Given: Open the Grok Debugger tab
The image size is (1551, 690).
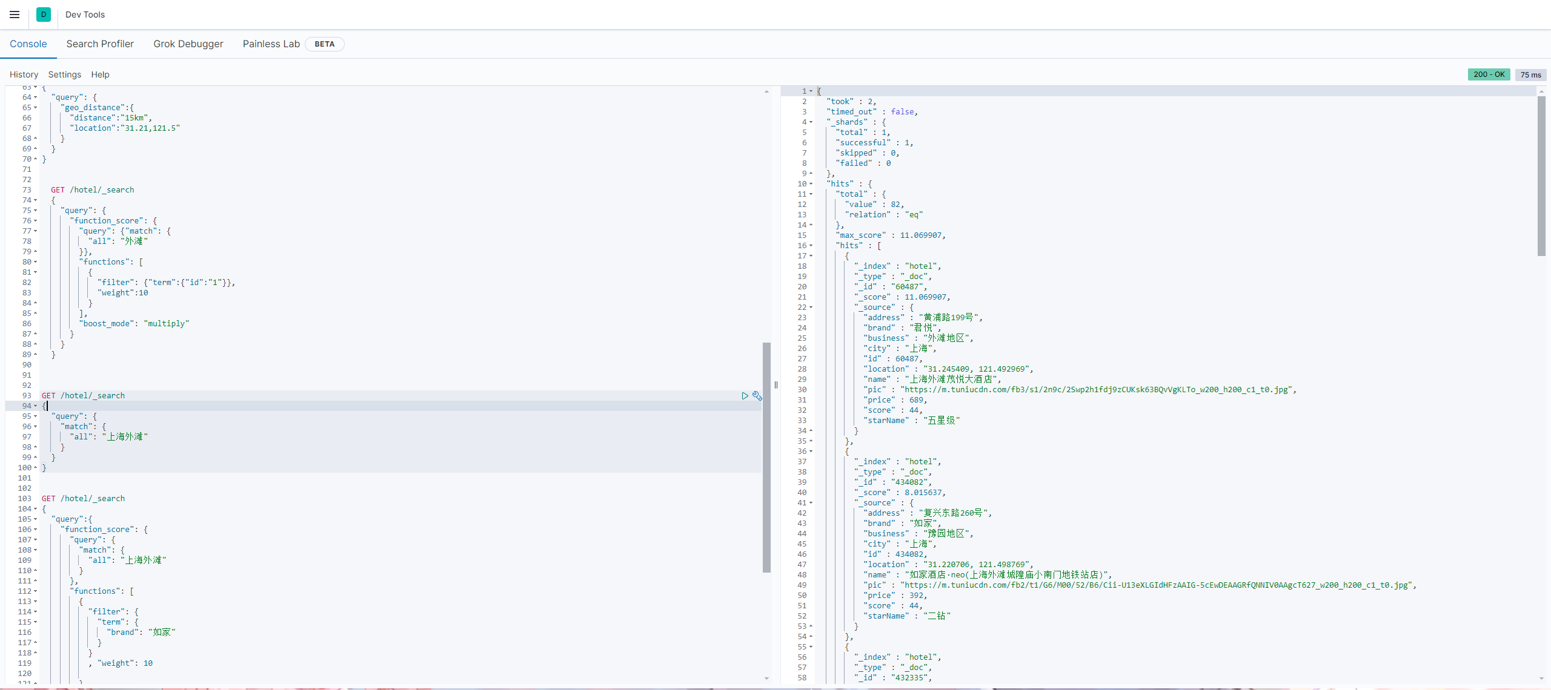Looking at the screenshot, I should point(188,44).
